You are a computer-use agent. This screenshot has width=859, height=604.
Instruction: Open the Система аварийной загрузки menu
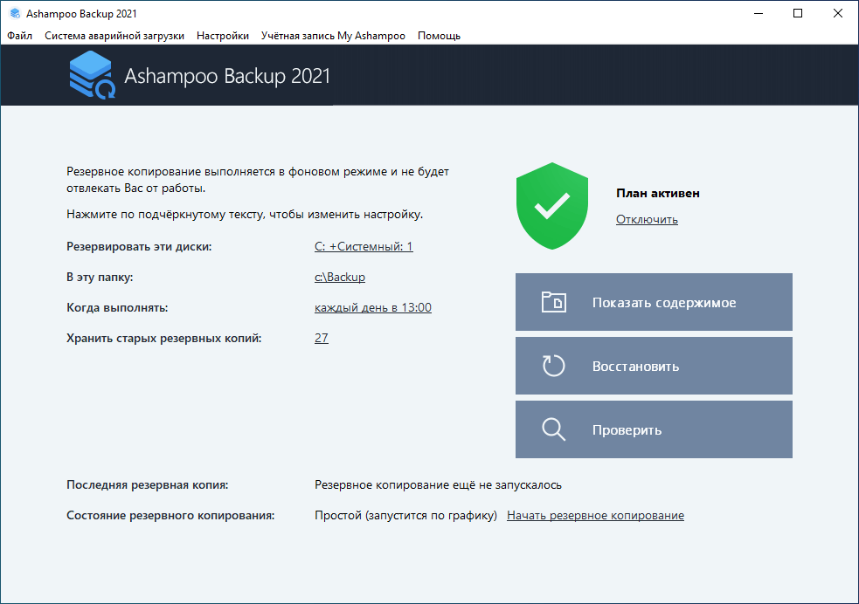click(x=114, y=36)
